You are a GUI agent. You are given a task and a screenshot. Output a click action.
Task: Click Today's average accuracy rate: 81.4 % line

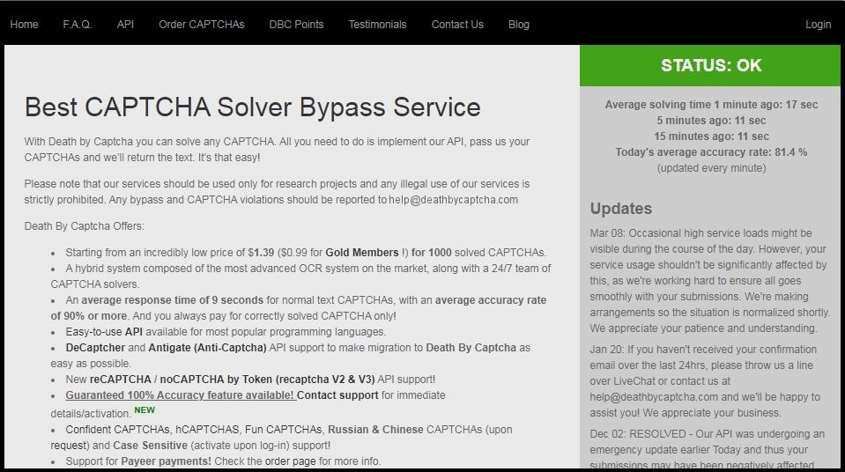(x=711, y=152)
